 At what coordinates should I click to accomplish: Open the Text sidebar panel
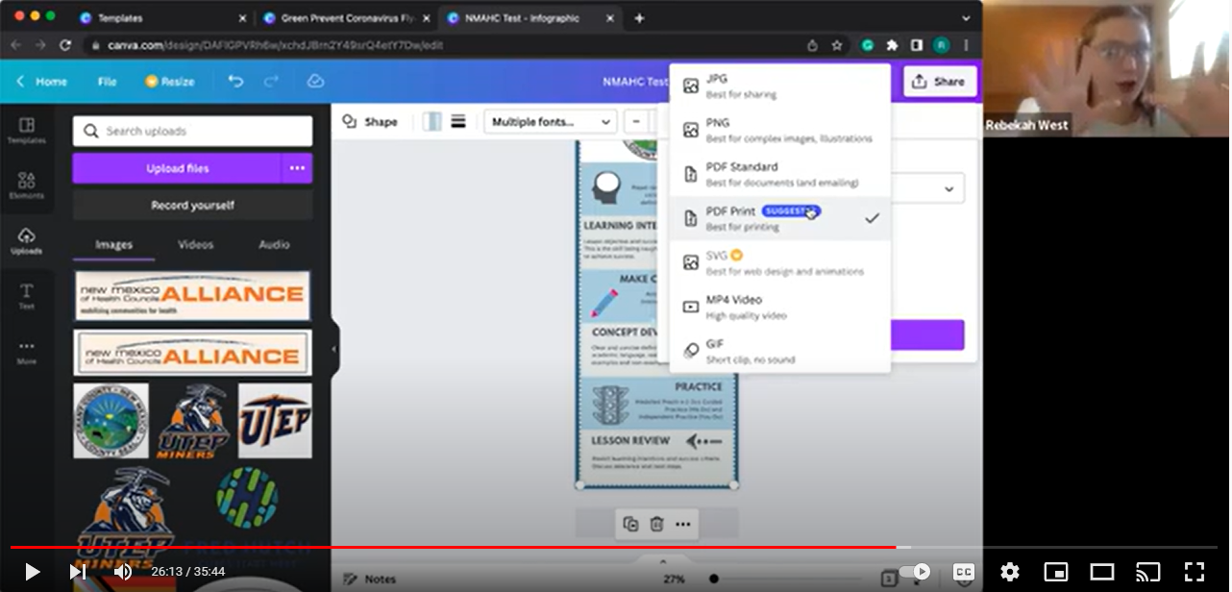(27, 296)
